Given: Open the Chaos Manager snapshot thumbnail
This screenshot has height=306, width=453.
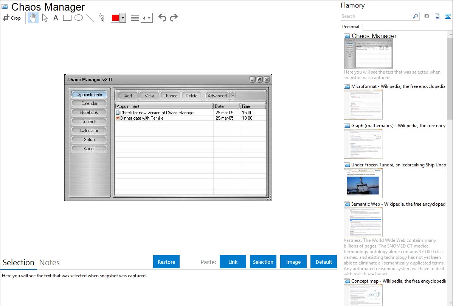Looking at the screenshot, I should point(368,53).
